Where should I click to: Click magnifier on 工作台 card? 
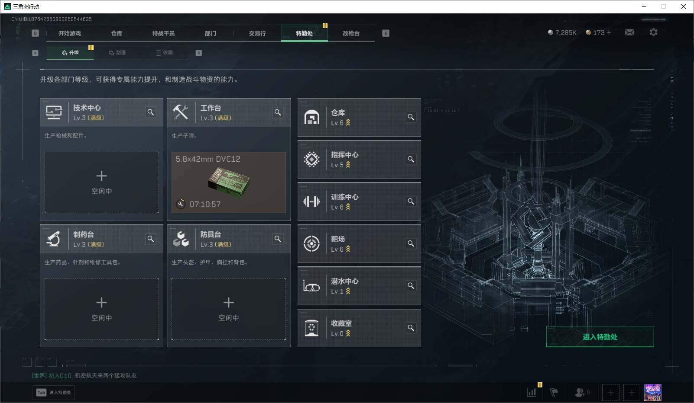[x=278, y=112]
